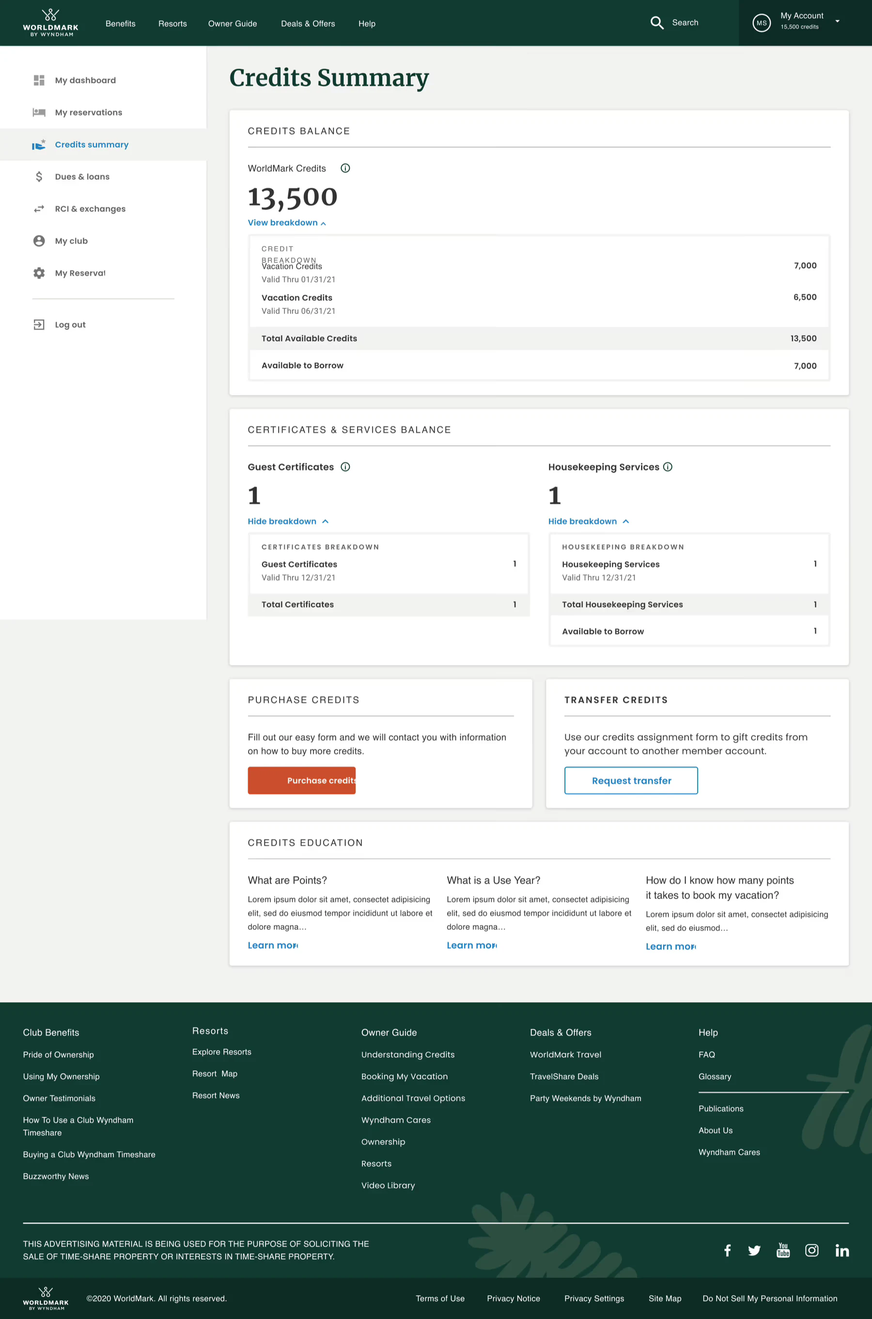Screen dimensions: 872x1319
Task: Click the Dues & loans dollar icon
Action: pos(39,177)
